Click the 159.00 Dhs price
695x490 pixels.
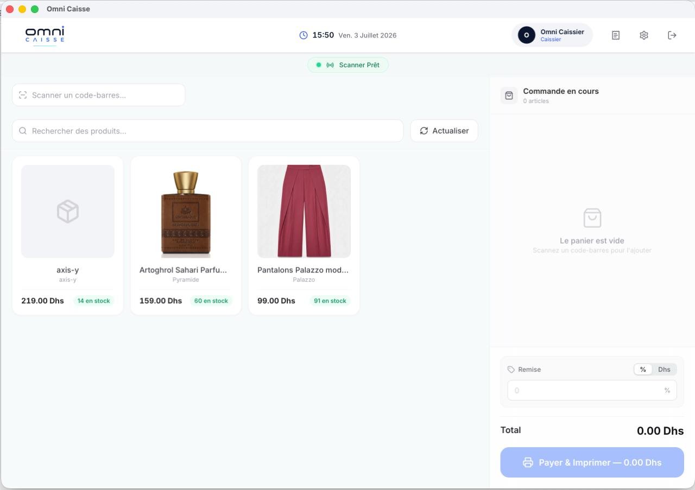click(x=161, y=301)
